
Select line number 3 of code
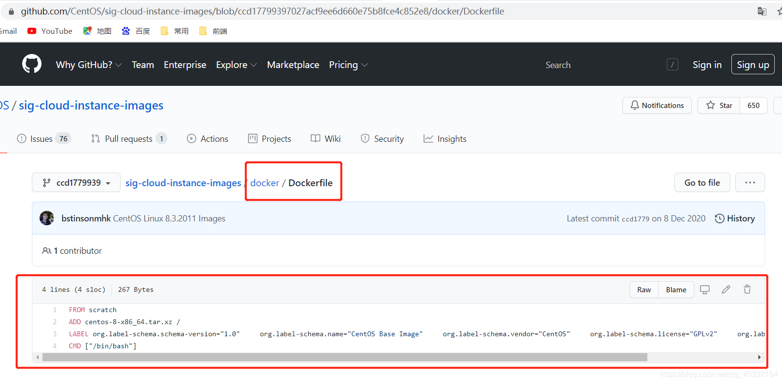pyautogui.click(x=55, y=334)
